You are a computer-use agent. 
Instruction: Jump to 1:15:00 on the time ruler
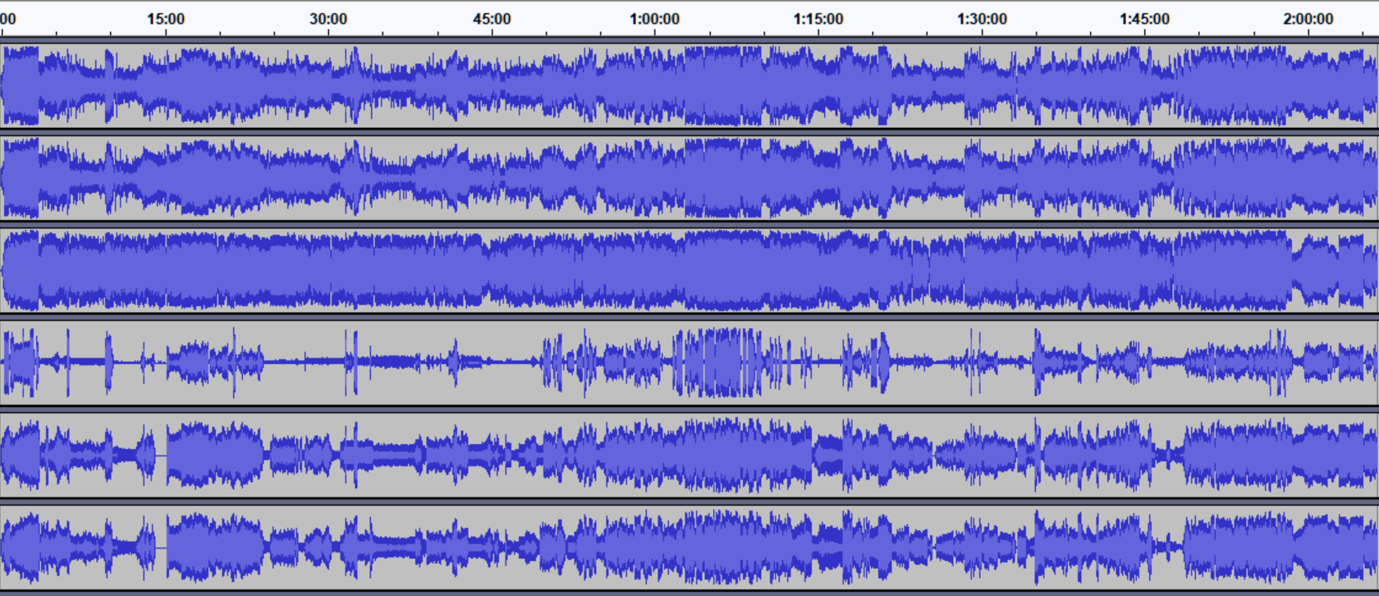coord(818,19)
